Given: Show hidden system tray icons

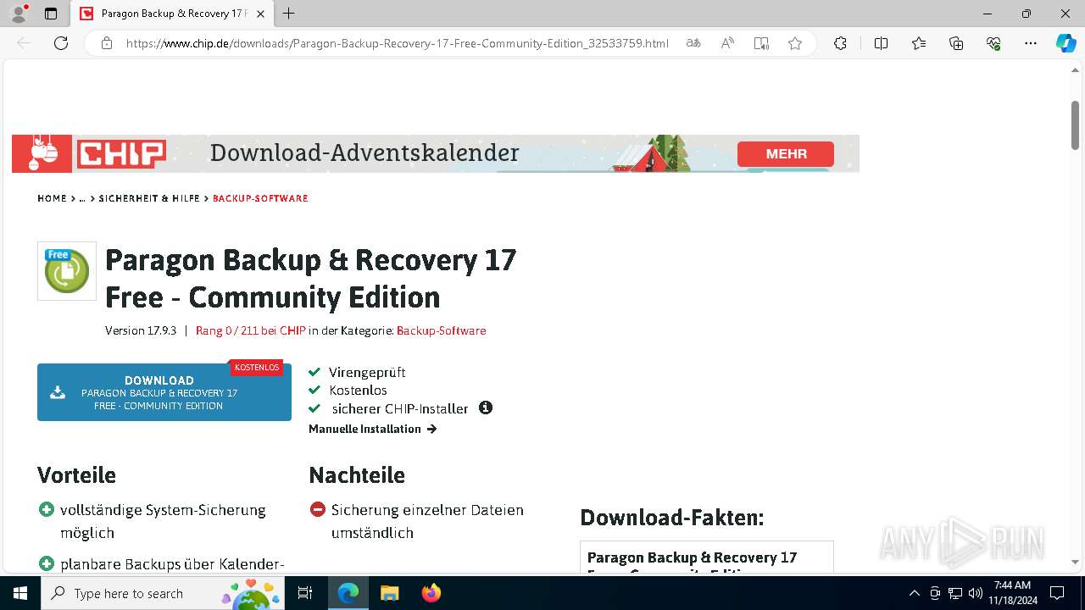Looking at the screenshot, I should (x=914, y=593).
